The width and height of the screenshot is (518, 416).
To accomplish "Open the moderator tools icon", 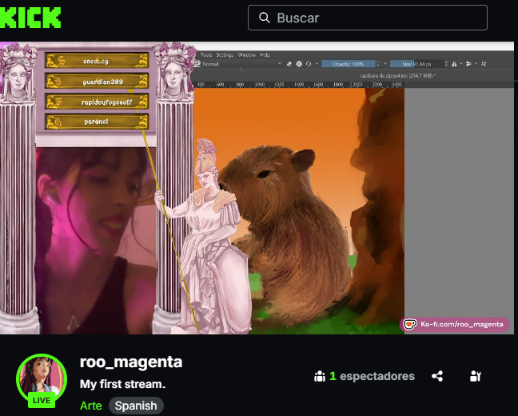I will tap(476, 376).
